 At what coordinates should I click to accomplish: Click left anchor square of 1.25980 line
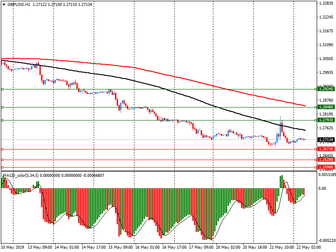click(x=2, y=167)
